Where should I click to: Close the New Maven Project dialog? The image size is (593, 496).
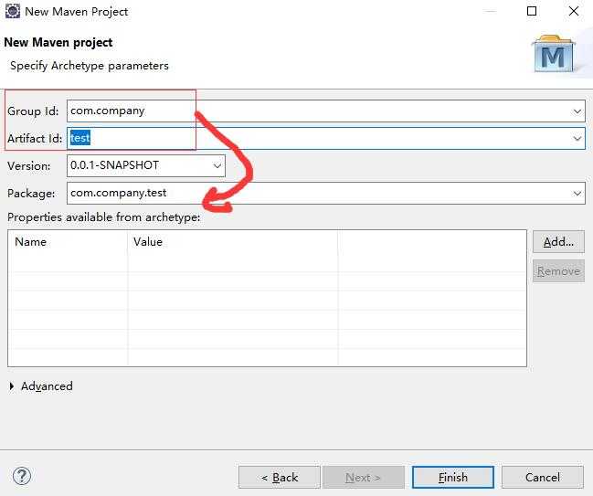(574, 11)
